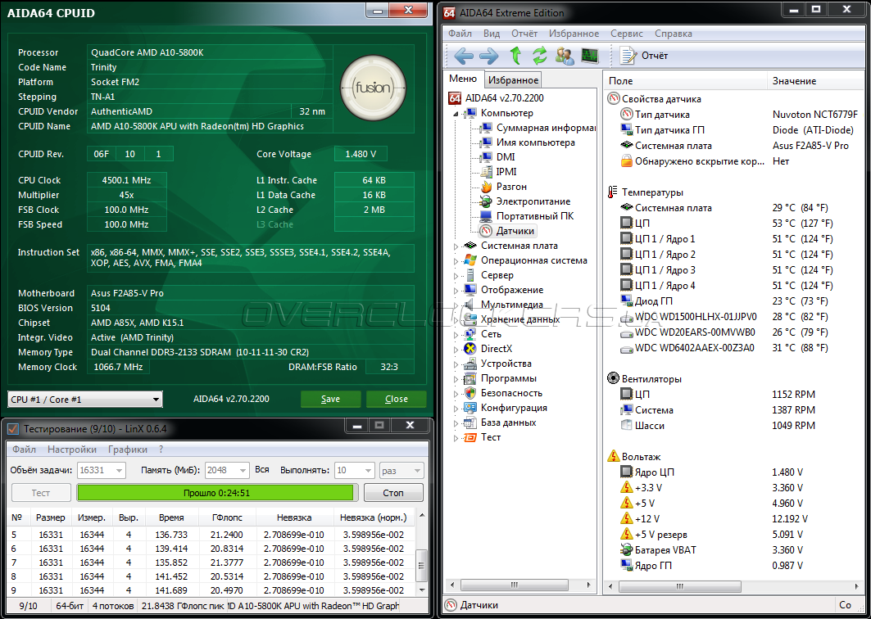
Task: Open the users icon in AIDA64 toolbar
Action: [565, 56]
